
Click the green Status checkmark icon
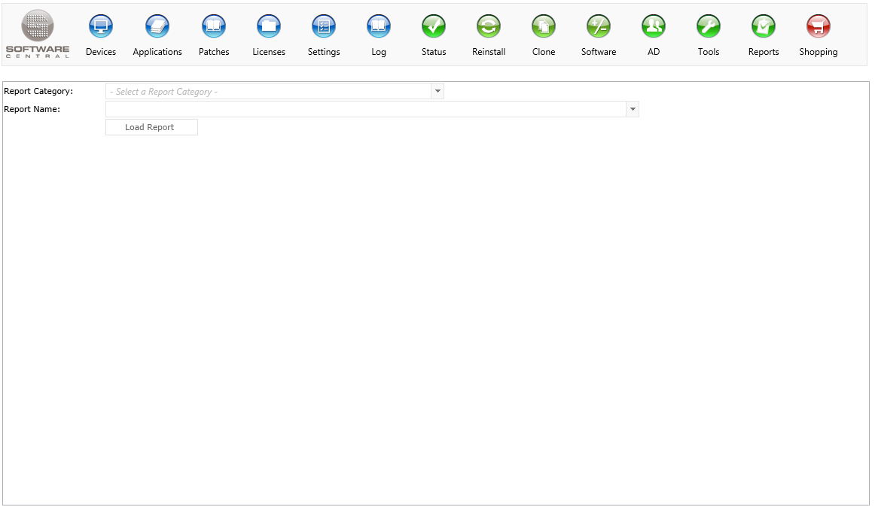(434, 27)
